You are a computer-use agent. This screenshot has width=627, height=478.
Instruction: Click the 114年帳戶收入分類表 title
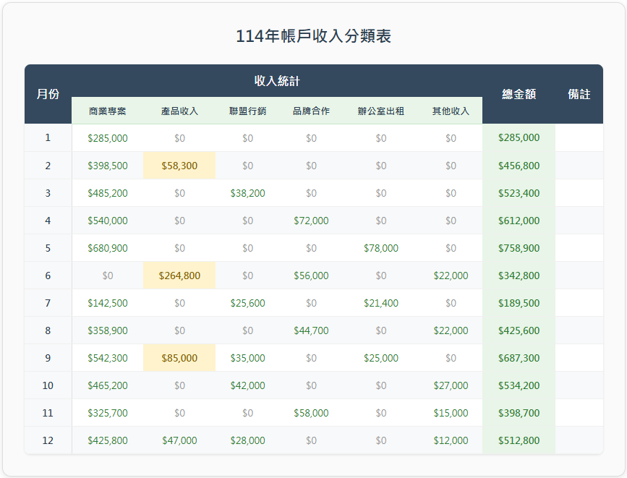coord(313,36)
